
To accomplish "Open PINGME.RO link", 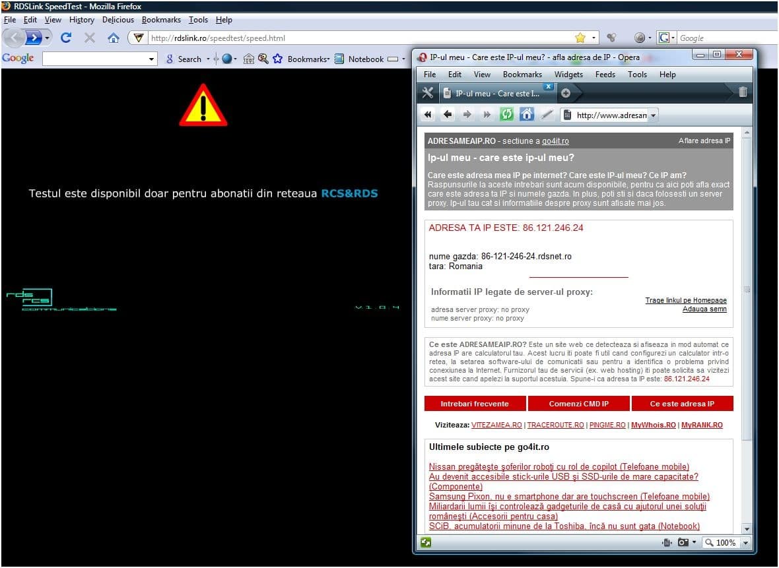I will click(x=607, y=425).
